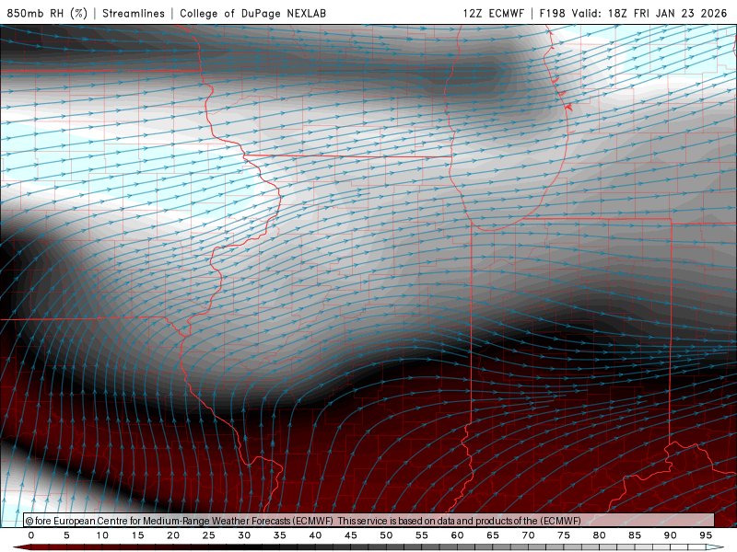Click the "25" label on the color scale
This screenshot has width=737, height=552.
coord(209,535)
